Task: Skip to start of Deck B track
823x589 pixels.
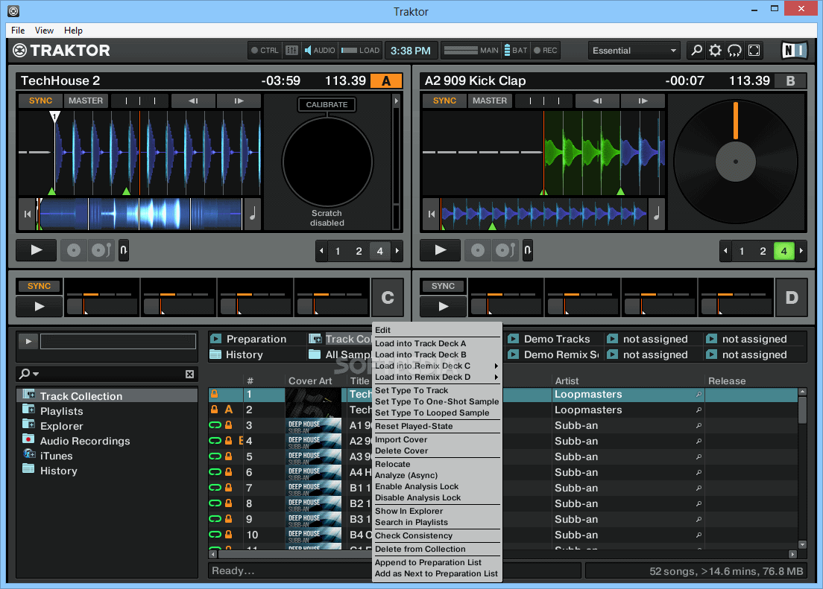Action: tap(432, 214)
